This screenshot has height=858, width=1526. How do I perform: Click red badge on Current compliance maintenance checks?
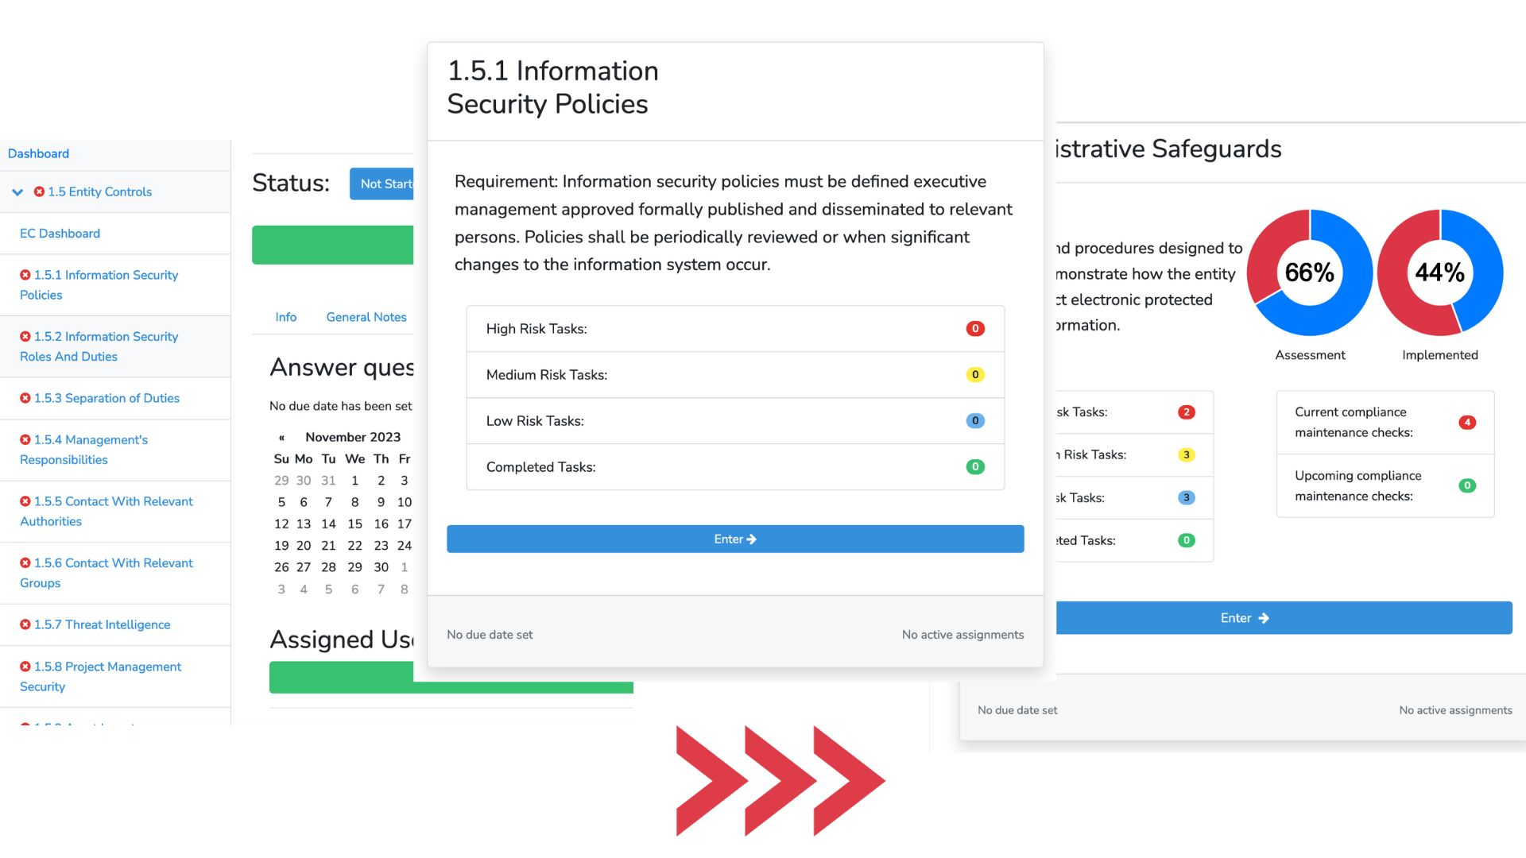(x=1467, y=422)
